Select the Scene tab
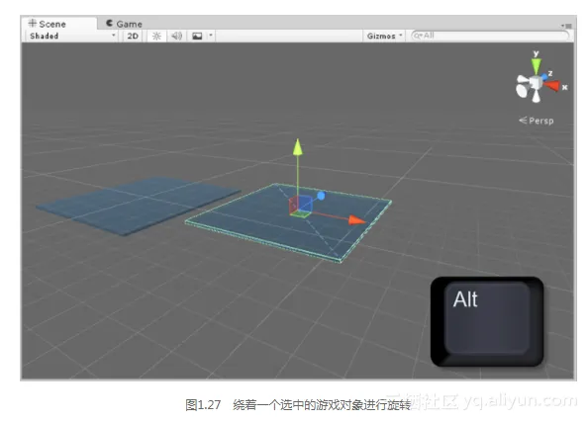Image resolution: width=588 pixels, height=421 pixels. pos(48,24)
